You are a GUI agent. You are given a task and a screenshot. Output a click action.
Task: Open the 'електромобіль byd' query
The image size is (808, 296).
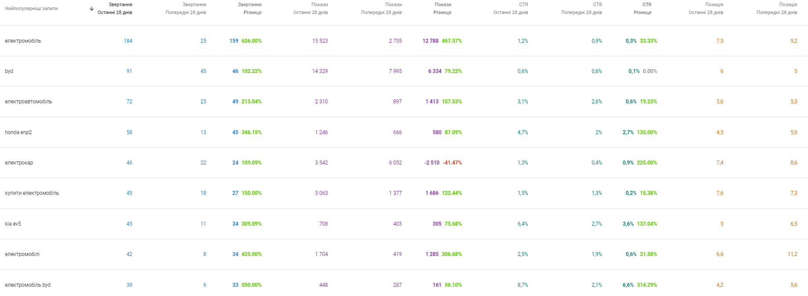pos(28,285)
